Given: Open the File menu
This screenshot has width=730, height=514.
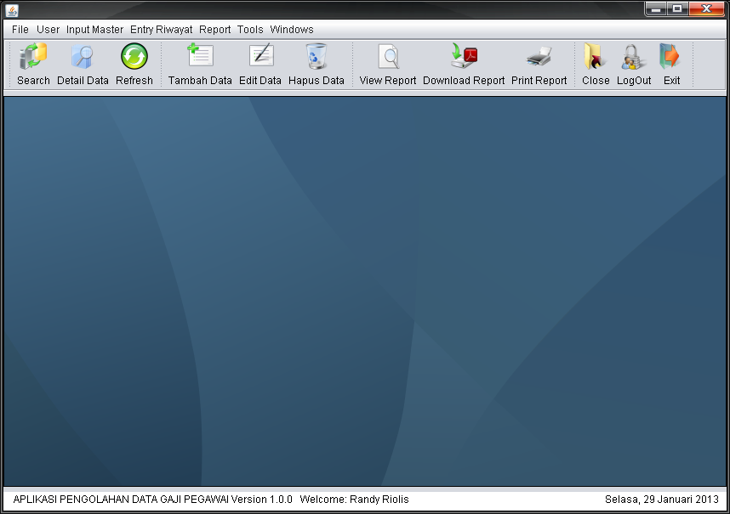Looking at the screenshot, I should (20, 30).
